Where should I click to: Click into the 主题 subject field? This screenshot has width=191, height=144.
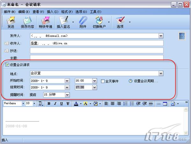[x=96, y=58]
